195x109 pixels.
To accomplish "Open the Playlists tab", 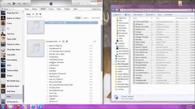I will coord(67,9).
